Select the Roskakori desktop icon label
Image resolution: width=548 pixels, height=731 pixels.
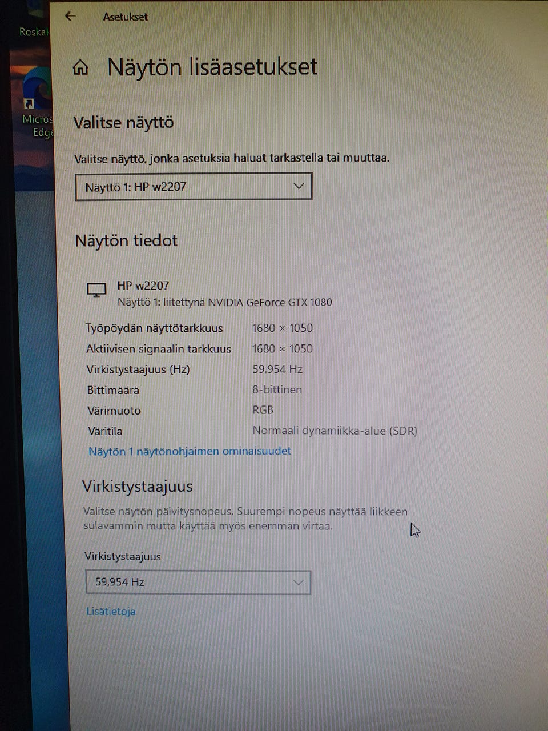[34, 31]
